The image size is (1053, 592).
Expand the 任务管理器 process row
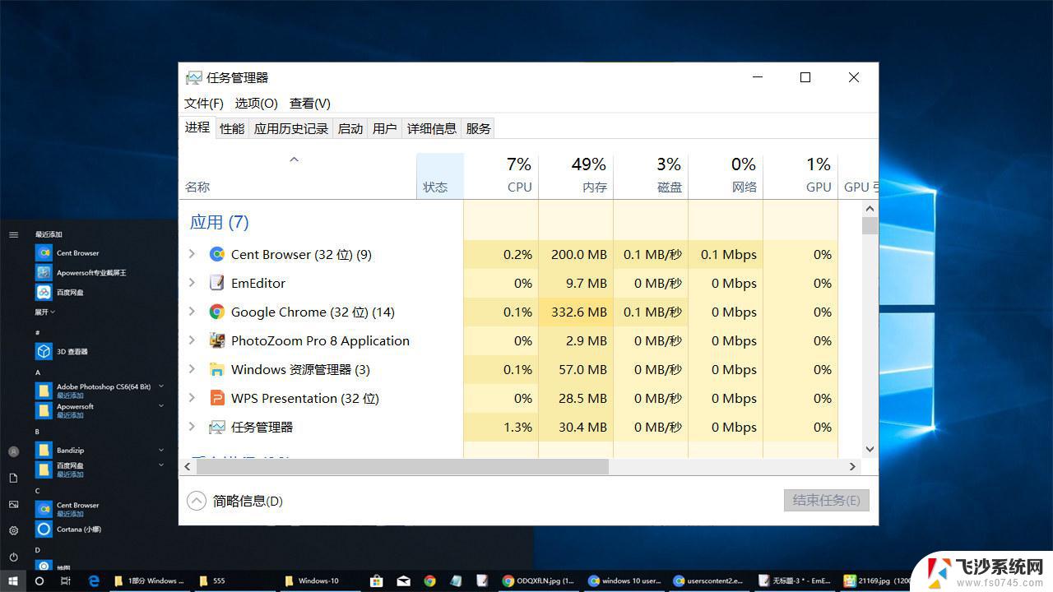(192, 427)
